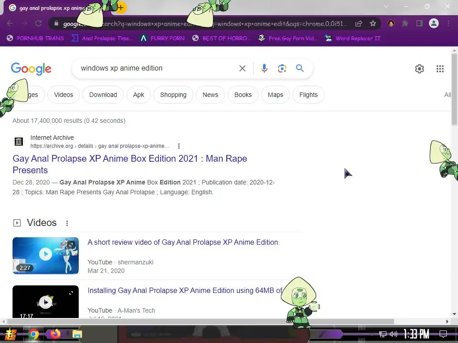Viewport: 458px width, 343px height.
Task: Switch to Books results
Action: pyautogui.click(x=243, y=95)
